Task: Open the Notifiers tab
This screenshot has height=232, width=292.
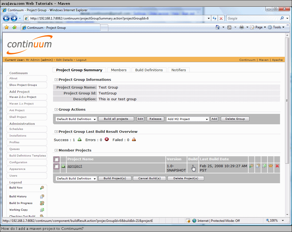Action: coord(179,70)
